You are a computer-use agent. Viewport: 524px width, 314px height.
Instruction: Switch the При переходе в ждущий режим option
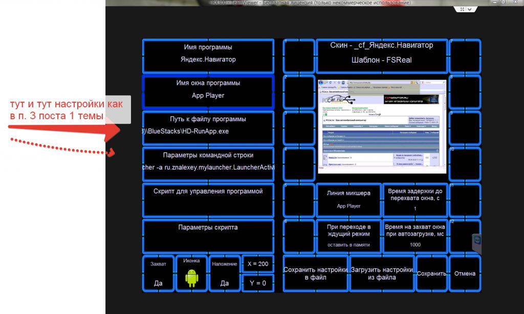(348, 236)
